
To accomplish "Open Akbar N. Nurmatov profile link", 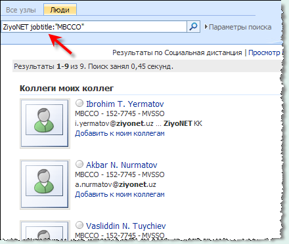I will [122, 165].
